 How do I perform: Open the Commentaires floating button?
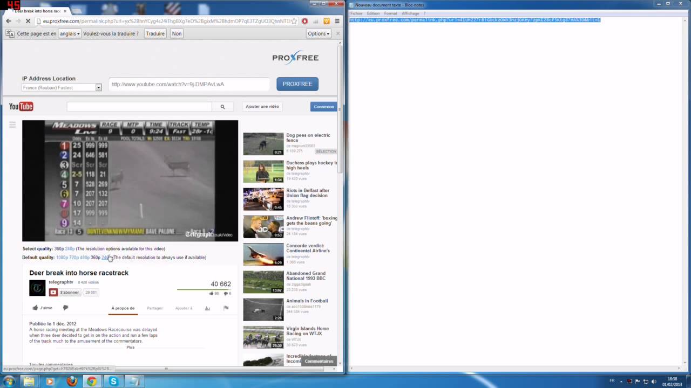point(319,361)
